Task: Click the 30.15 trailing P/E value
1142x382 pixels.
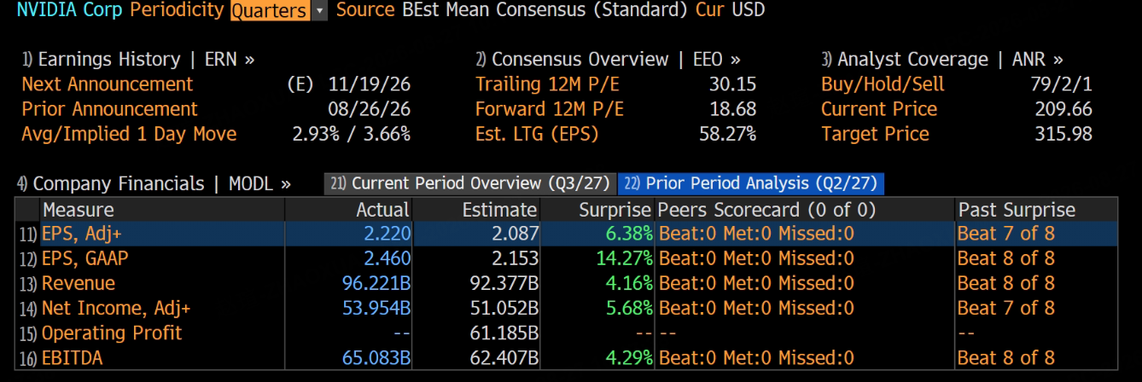Action: point(732,84)
